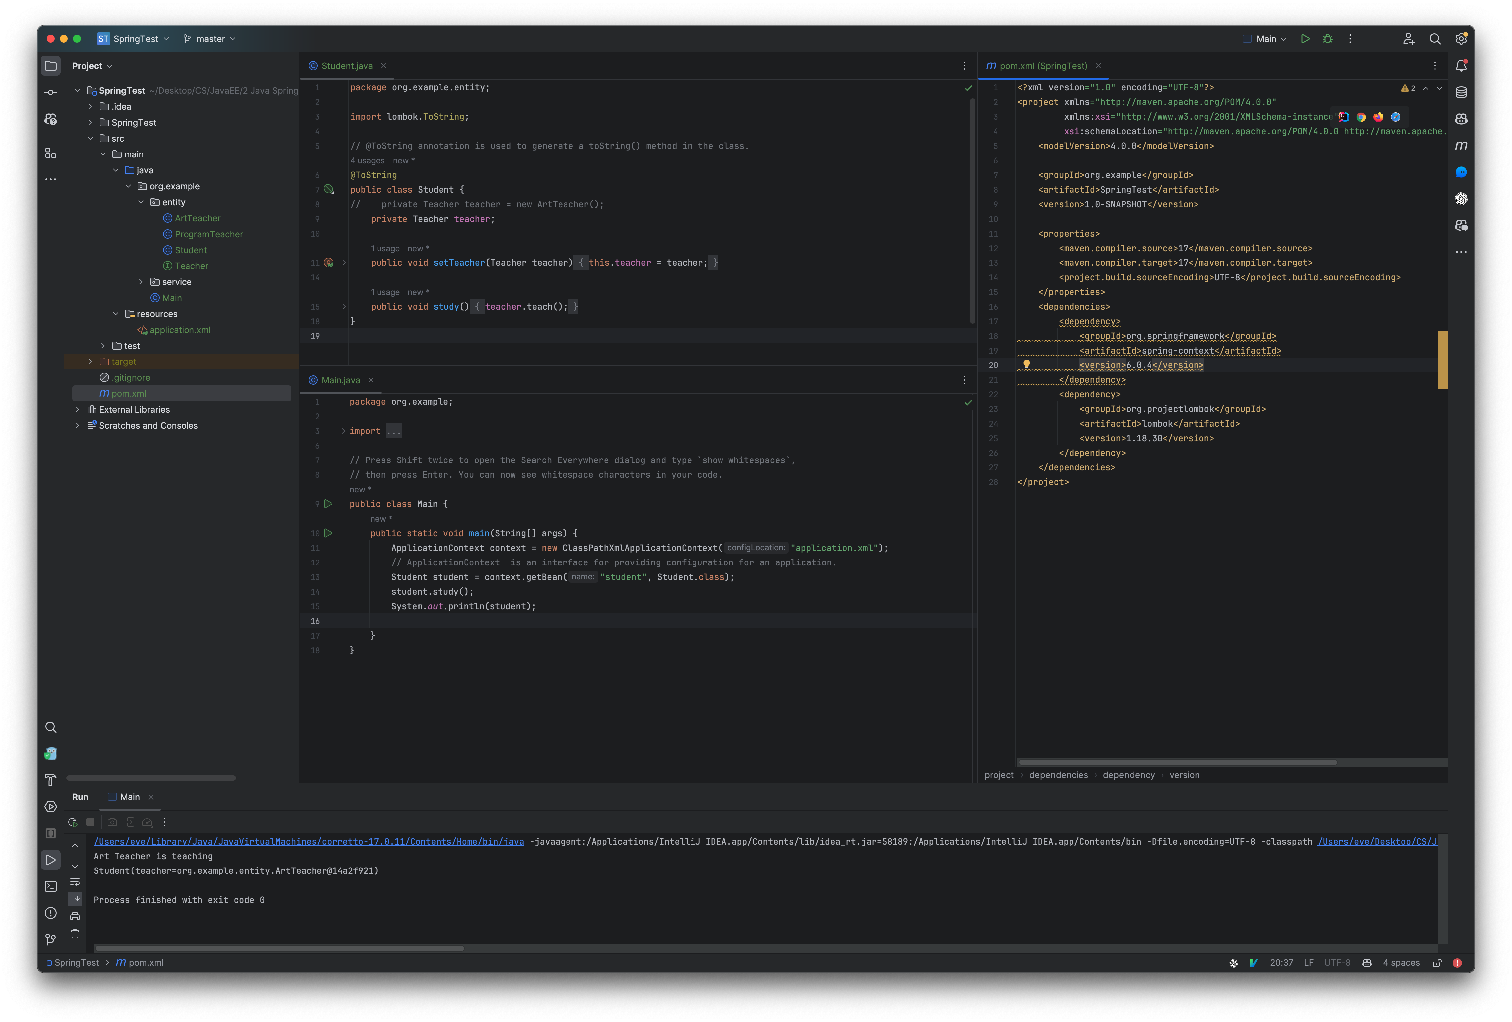The image size is (1512, 1022).
Task: Select the Maven tool window icon
Action: (x=1461, y=146)
